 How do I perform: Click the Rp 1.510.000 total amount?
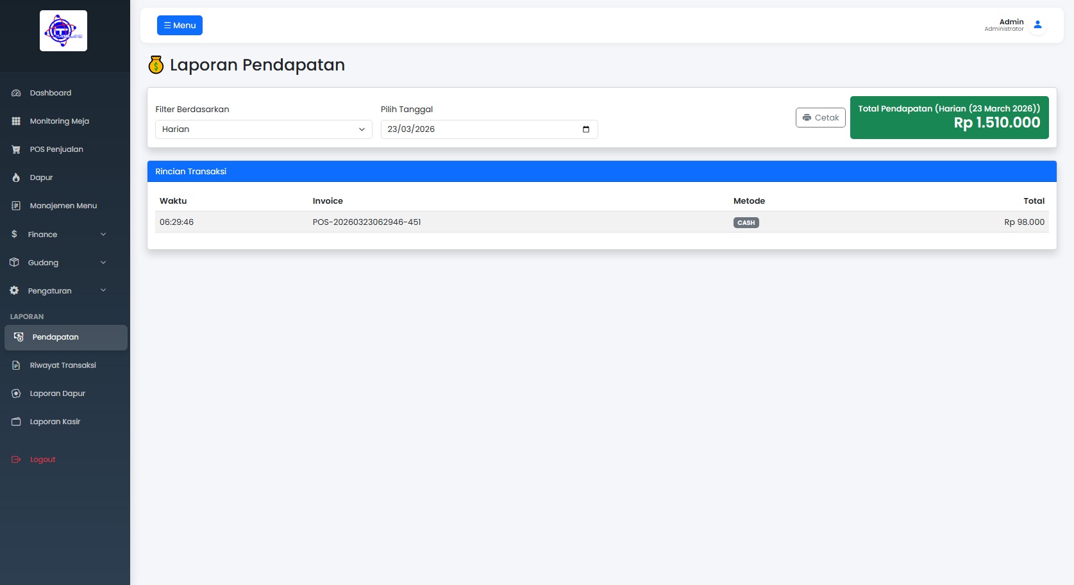point(997,123)
